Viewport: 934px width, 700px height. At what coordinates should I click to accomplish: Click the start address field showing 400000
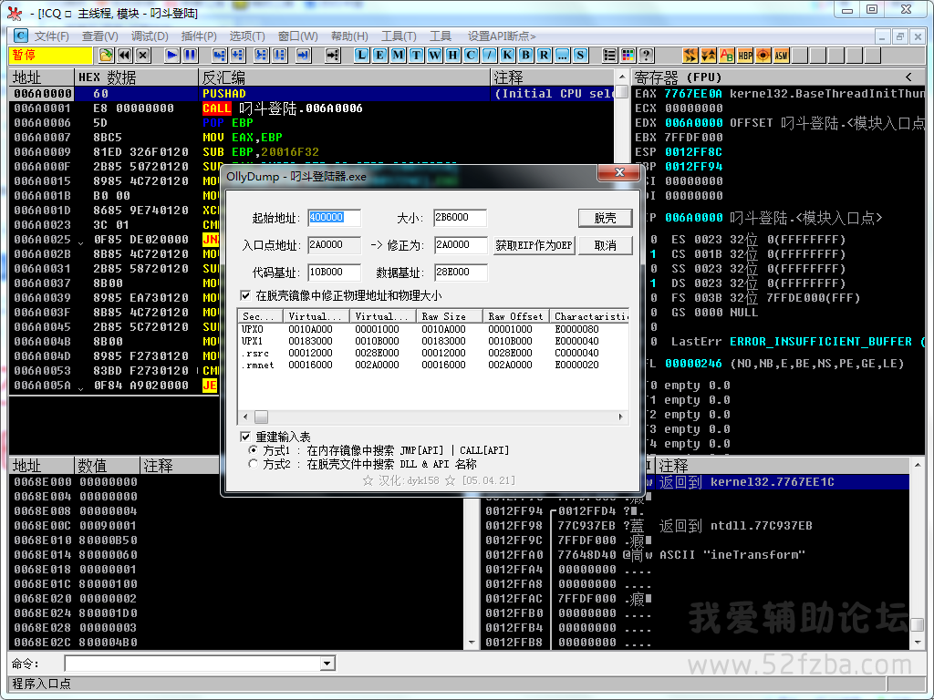[334, 218]
